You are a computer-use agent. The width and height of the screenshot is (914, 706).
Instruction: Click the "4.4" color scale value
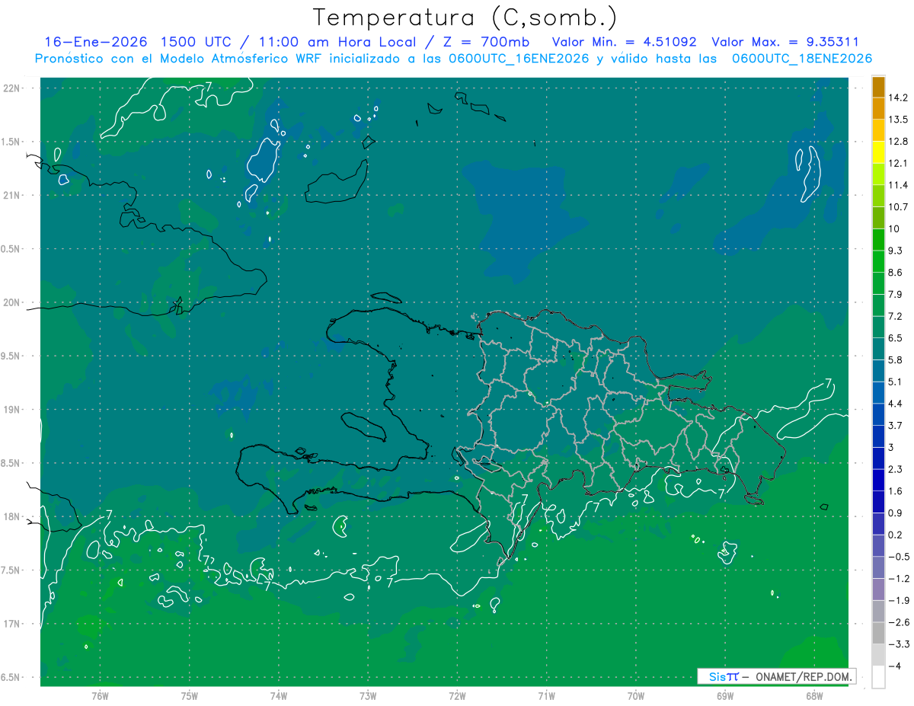tap(896, 404)
